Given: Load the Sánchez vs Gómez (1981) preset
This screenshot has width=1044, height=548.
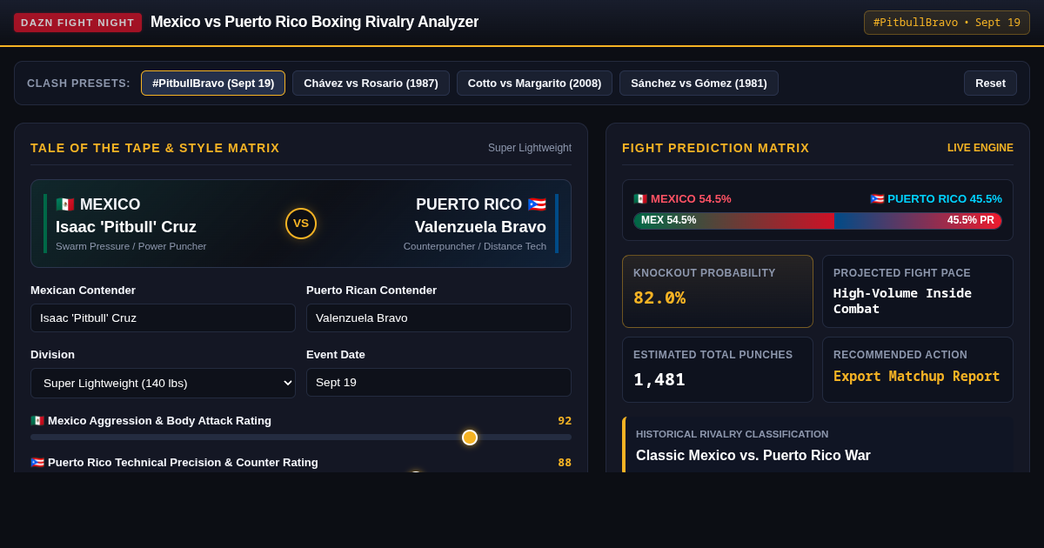Looking at the screenshot, I should coord(699,84).
